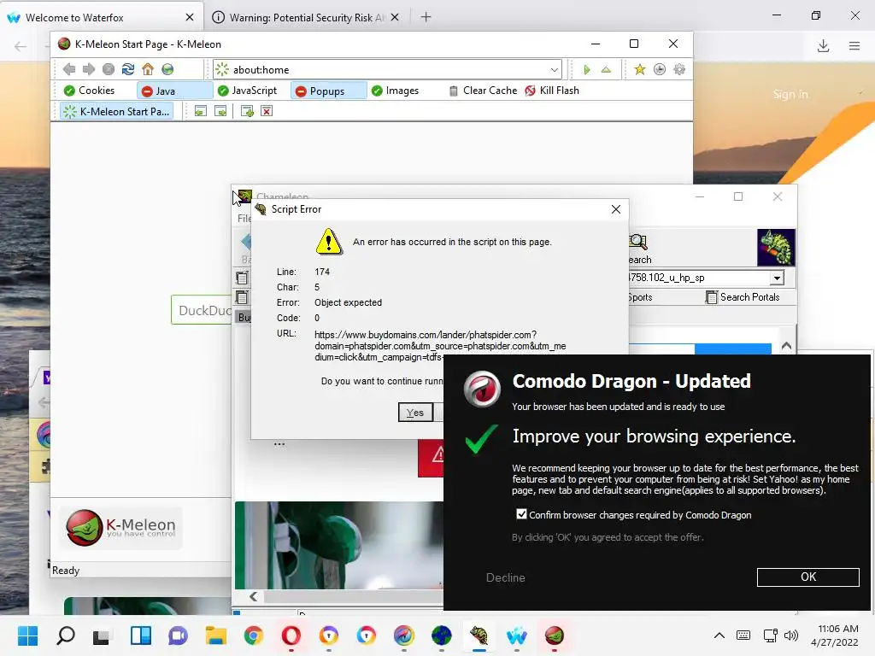875x656 pixels.
Task: Click Kill Flash in K-Meleon privacy bar
Action: [x=552, y=91]
